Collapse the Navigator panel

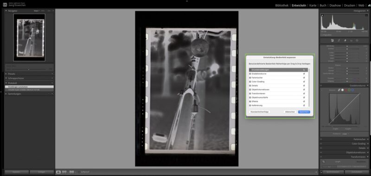6,11
